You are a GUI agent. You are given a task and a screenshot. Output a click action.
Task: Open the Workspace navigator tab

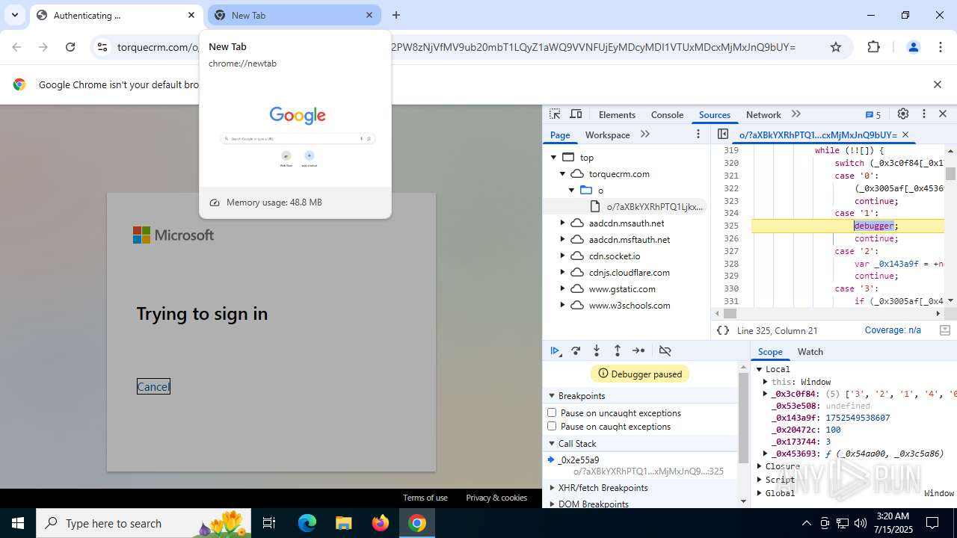(607, 134)
